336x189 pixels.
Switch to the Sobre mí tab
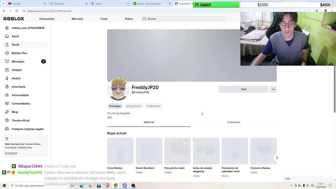[149, 122]
